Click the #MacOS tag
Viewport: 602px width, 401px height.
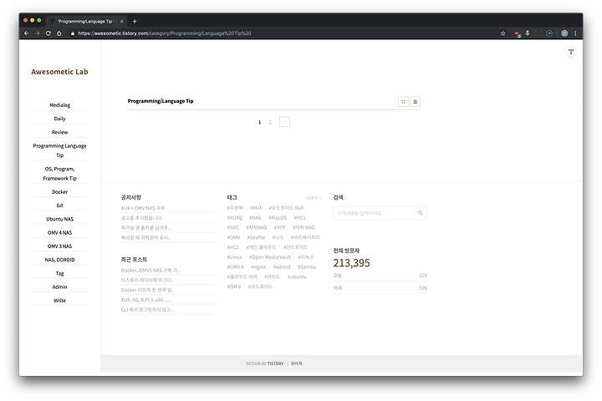tap(278, 217)
